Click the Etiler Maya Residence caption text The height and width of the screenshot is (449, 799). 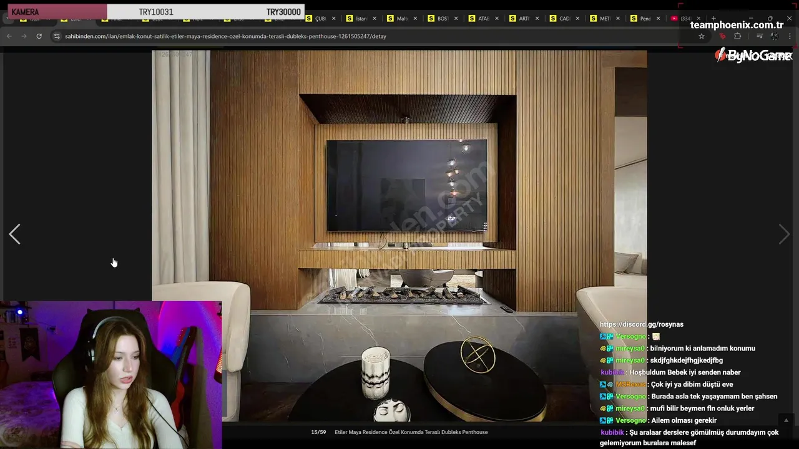411,432
